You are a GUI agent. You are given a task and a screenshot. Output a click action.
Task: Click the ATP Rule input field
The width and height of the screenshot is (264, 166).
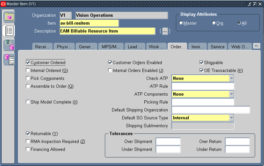click(203, 86)
